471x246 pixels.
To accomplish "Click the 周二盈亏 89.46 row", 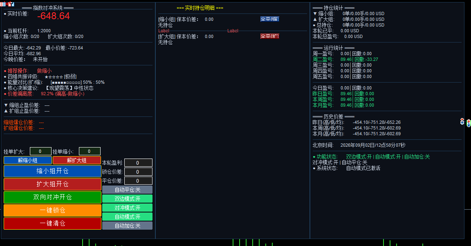I will tap(345, 60).
